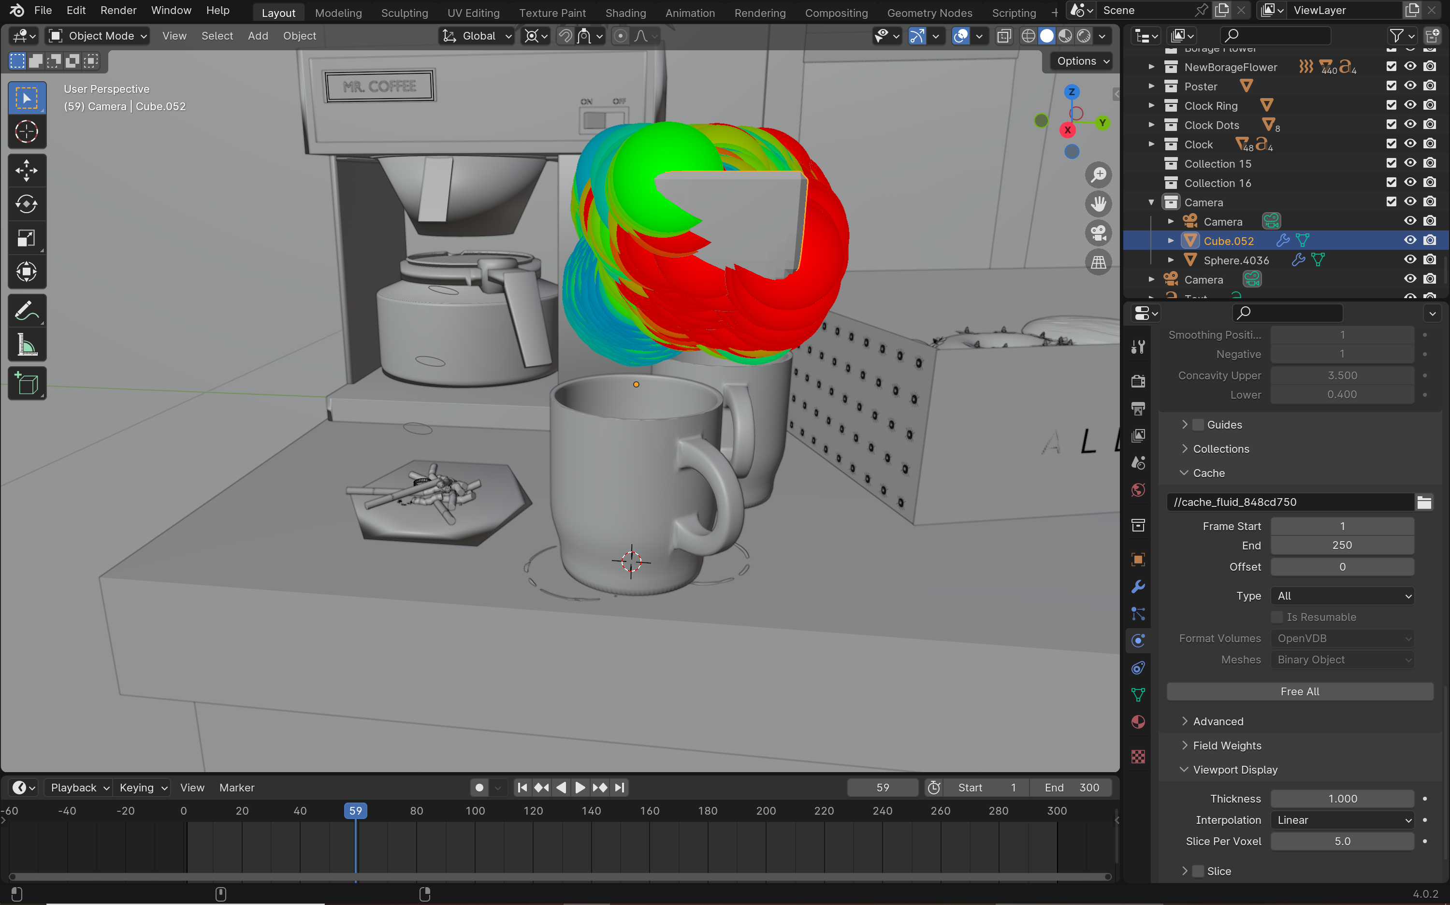Collapse the Viewport Display panel
Image resolution: width=1450 pixels, height=905 pixels.
[x=1234, y=770]
